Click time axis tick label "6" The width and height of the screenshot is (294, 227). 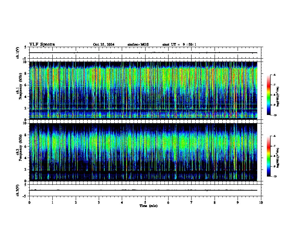pyautogui.click(x=169, y=203)
